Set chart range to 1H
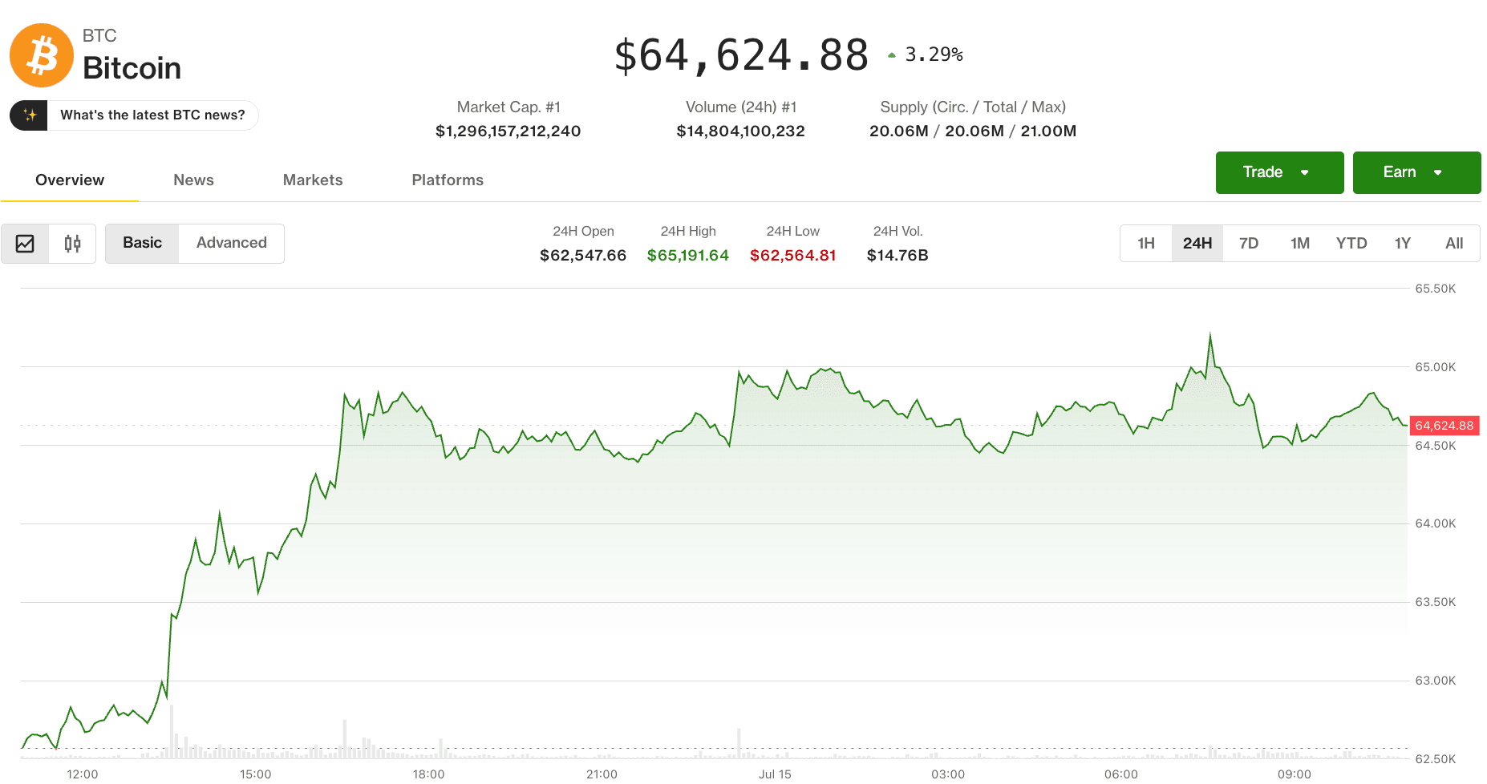The width and height of the screenshot is (1487, 784). tap(1146, 244)
